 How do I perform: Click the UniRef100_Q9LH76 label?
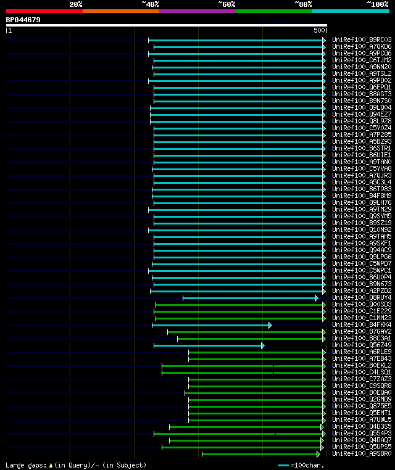pos(362,203)
